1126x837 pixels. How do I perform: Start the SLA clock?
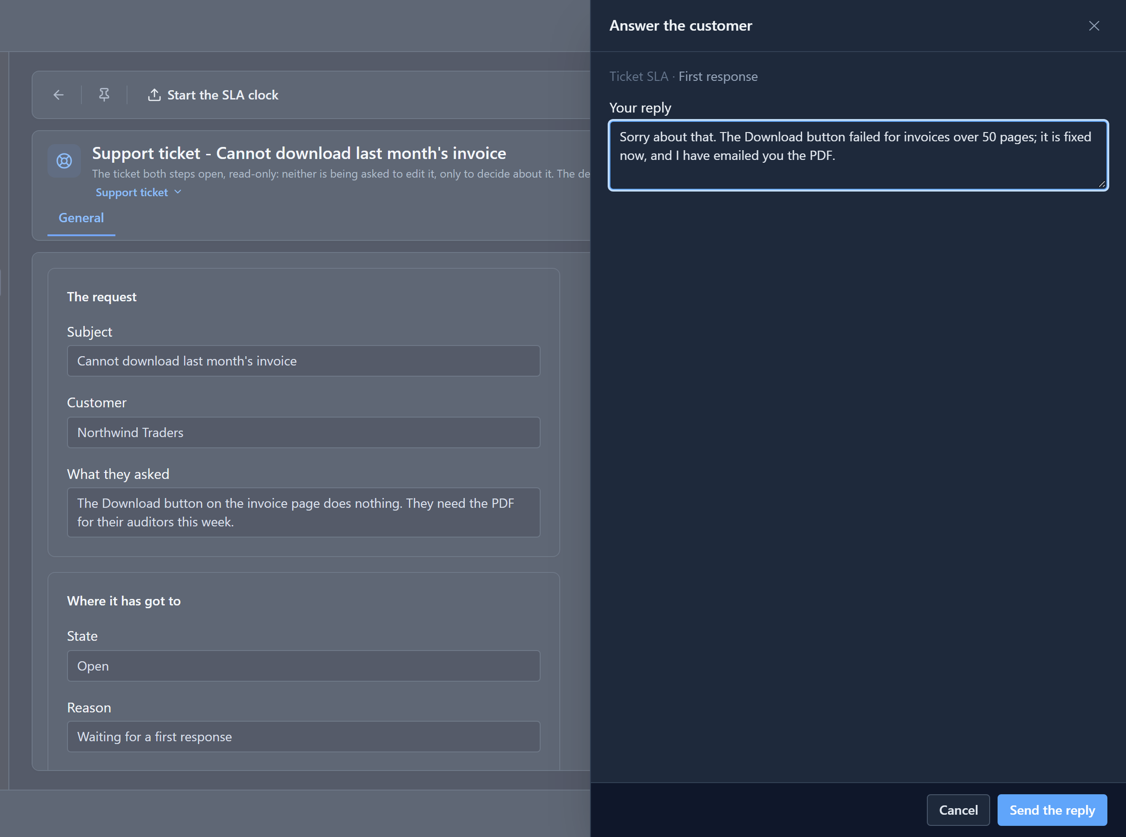(213, 95)
